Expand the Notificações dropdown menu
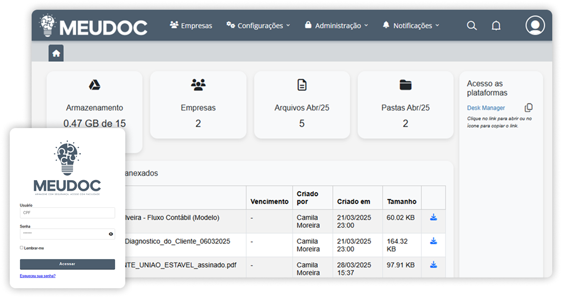This screenshot has height=298, width=562. (411, 25)
